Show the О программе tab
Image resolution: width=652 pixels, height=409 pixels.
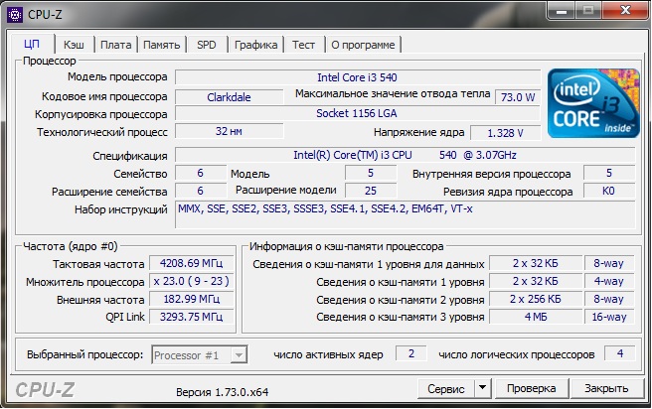coord(363,45)
